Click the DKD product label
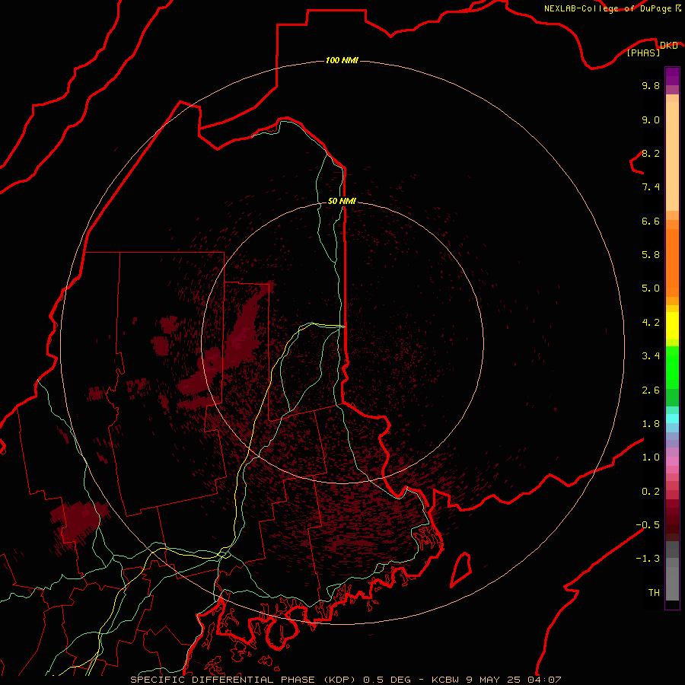This screenshot has width=685, height=685. tap(668, 45)
